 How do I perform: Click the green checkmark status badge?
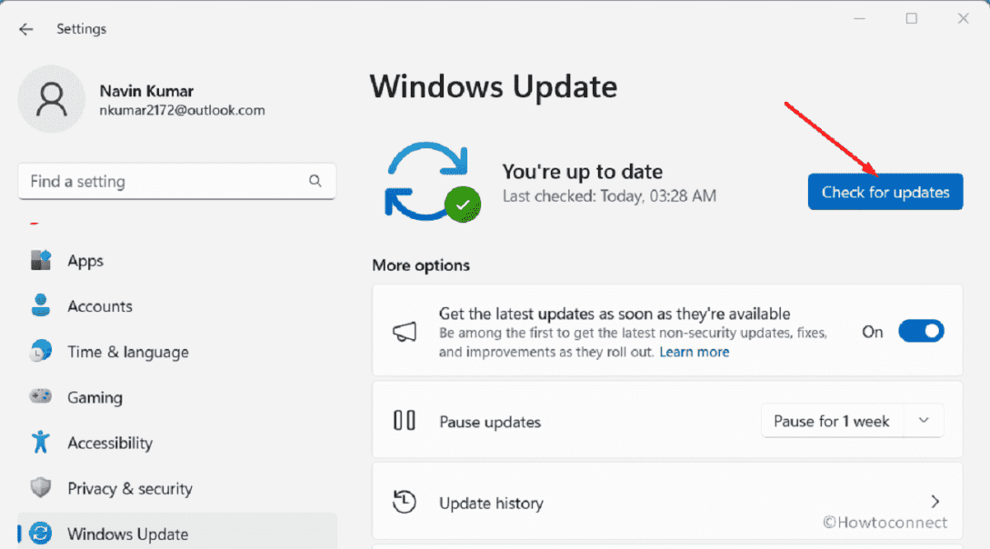tap(462, 205)
